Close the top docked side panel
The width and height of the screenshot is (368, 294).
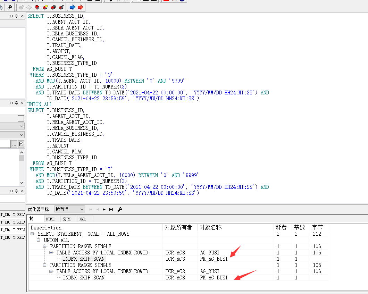pyautogui.click(x=22, y=16)
